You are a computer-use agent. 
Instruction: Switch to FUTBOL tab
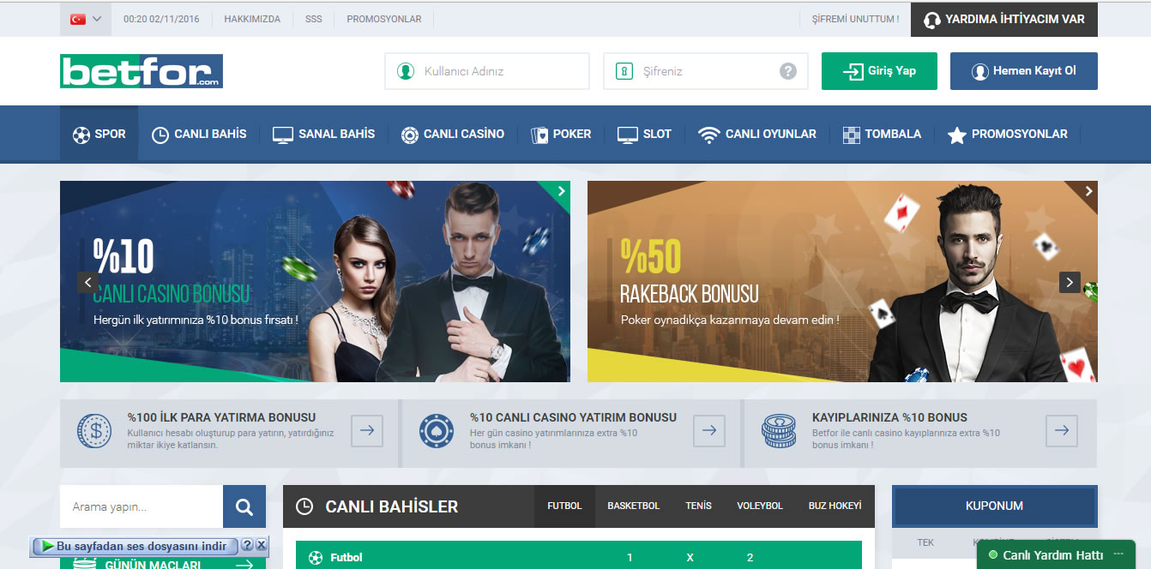[564, 506]
